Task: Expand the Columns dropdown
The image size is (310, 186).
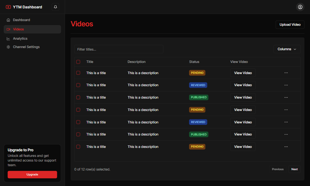Action: pyautogui.click(x=287, y=49)
